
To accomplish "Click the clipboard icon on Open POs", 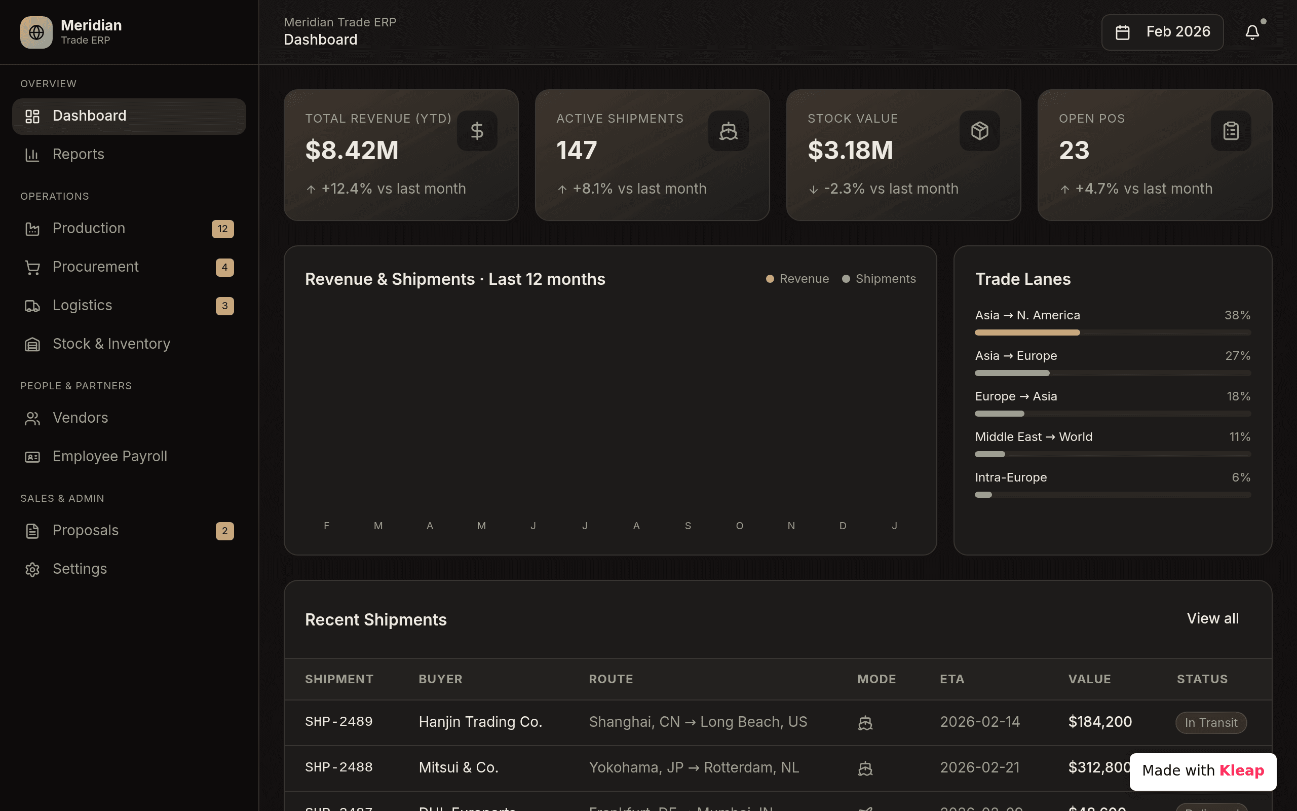I will click(x=1231, y=131).
